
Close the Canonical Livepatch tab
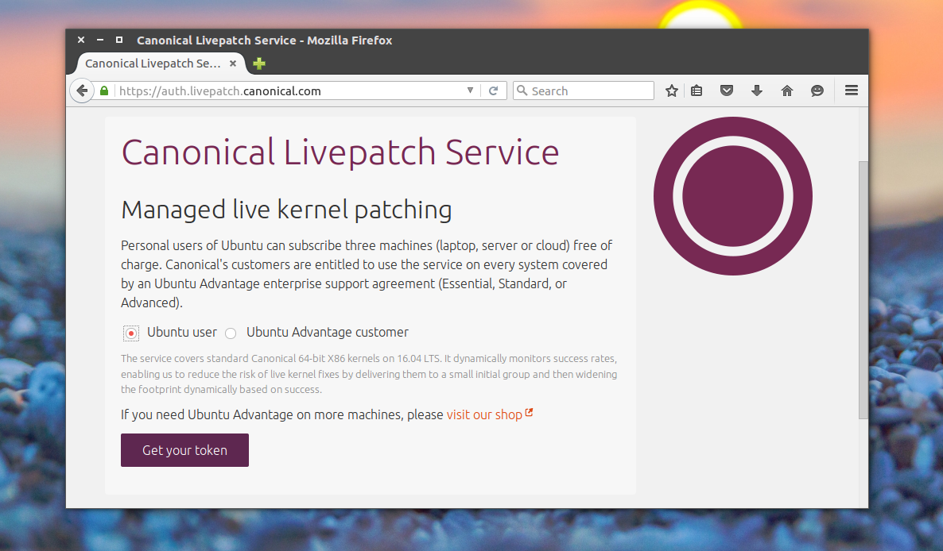(233, 64)
